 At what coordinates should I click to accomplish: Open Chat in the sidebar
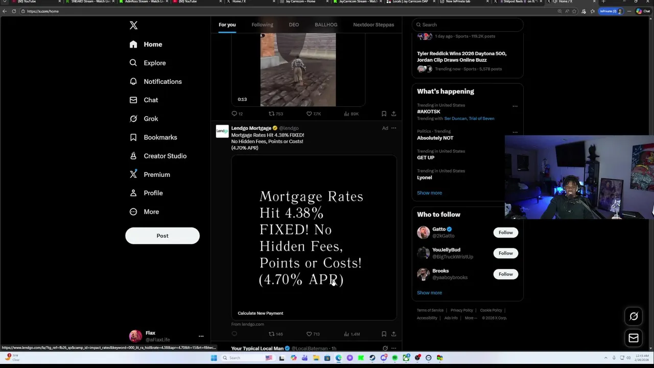[144, 100]
